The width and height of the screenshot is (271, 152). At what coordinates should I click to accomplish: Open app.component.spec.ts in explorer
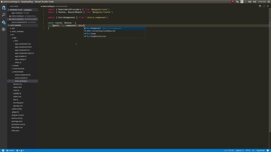pyautogui.click(x=24, y=53)
